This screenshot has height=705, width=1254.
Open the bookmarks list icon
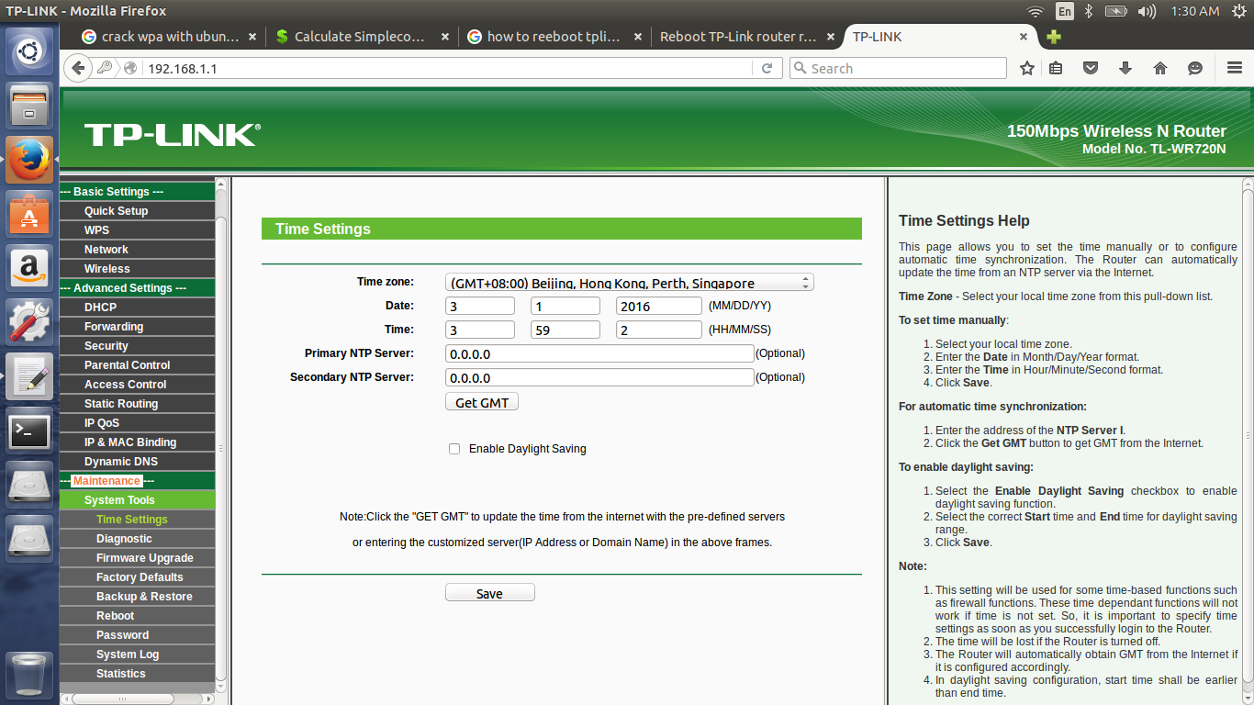[1056, 68]
